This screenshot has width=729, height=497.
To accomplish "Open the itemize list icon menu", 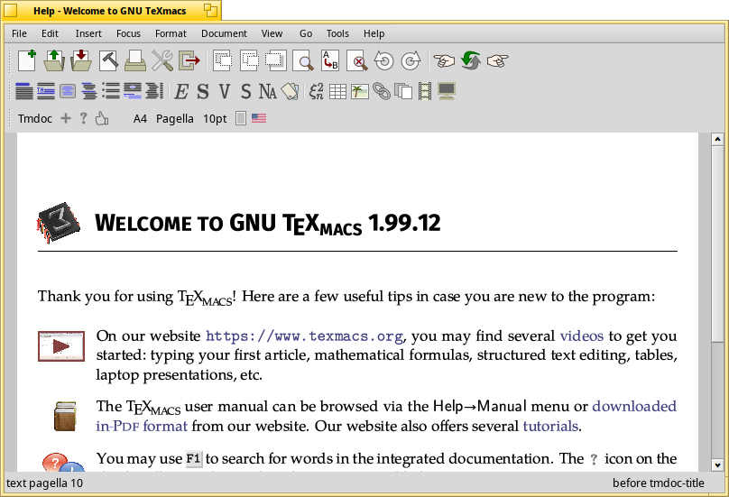I will (111, 91).
